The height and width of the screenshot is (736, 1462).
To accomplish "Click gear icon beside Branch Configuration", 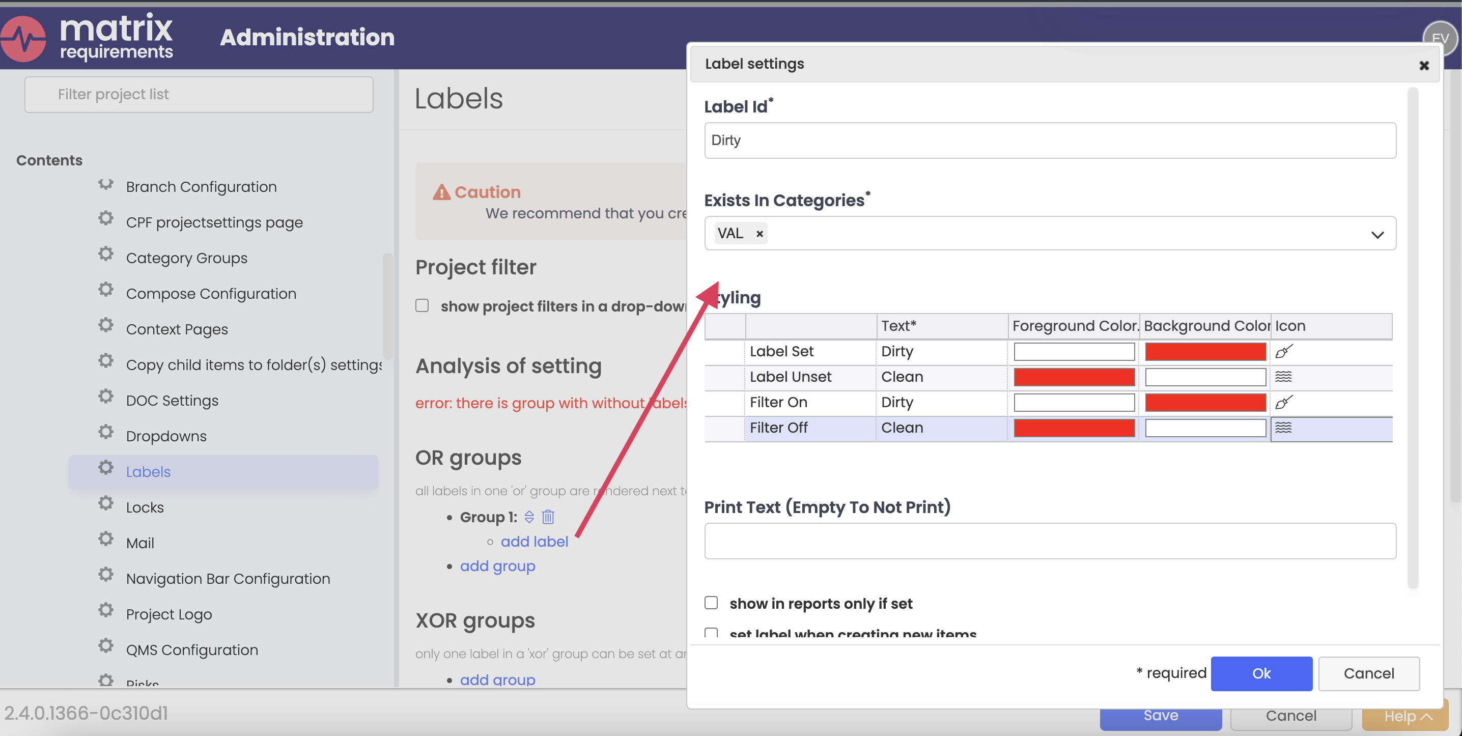I will pyautogui.click(x=105, y=184).
